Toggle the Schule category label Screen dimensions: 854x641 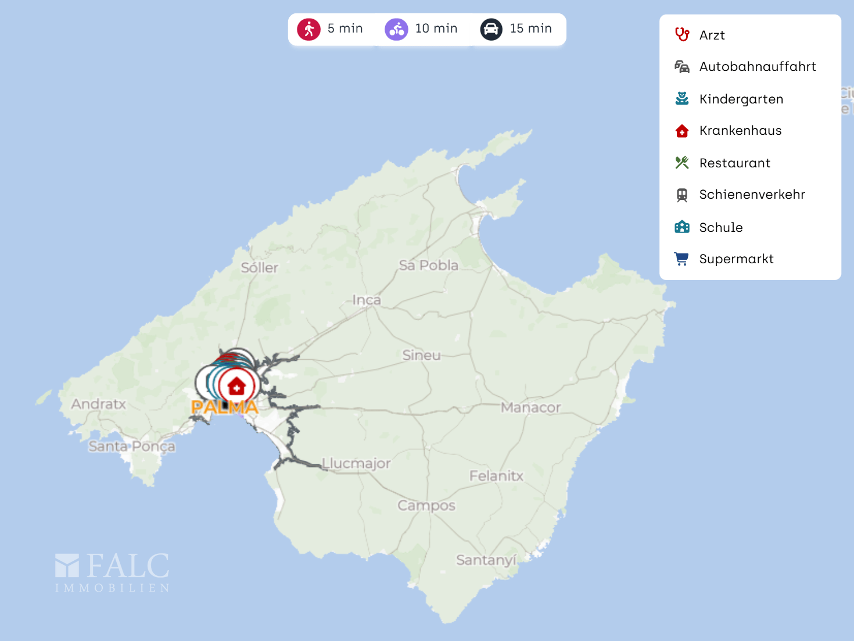tap(720, 227)
